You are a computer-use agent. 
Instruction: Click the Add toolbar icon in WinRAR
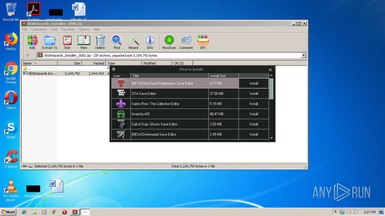32,42
